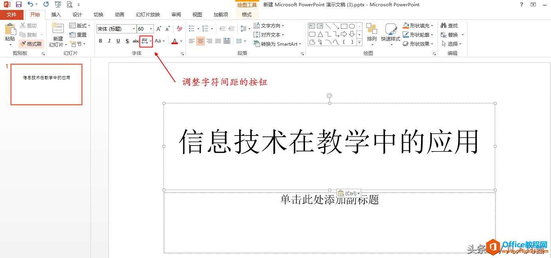The image size is (551, 258).
Task: Select the character spacing (AV) icon
Action: 145,41
